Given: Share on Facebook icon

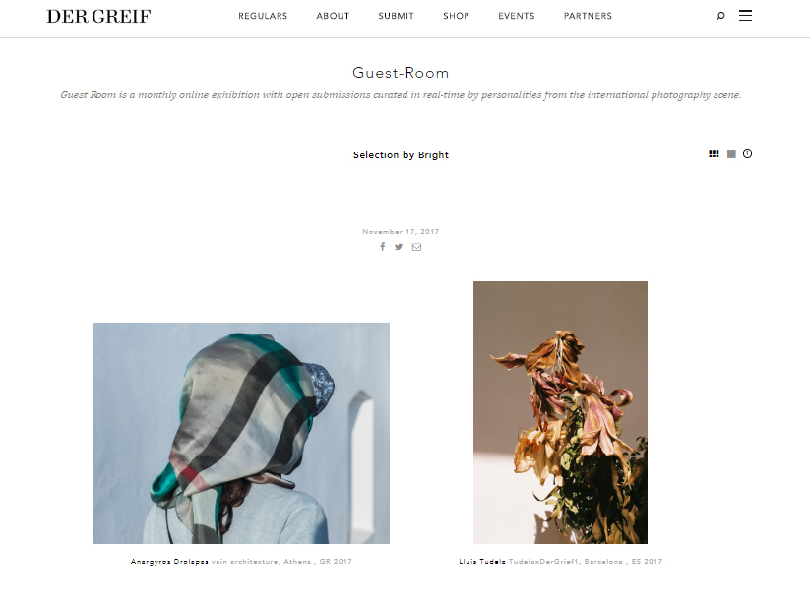Looking at the screenshot, I should 382,246.
